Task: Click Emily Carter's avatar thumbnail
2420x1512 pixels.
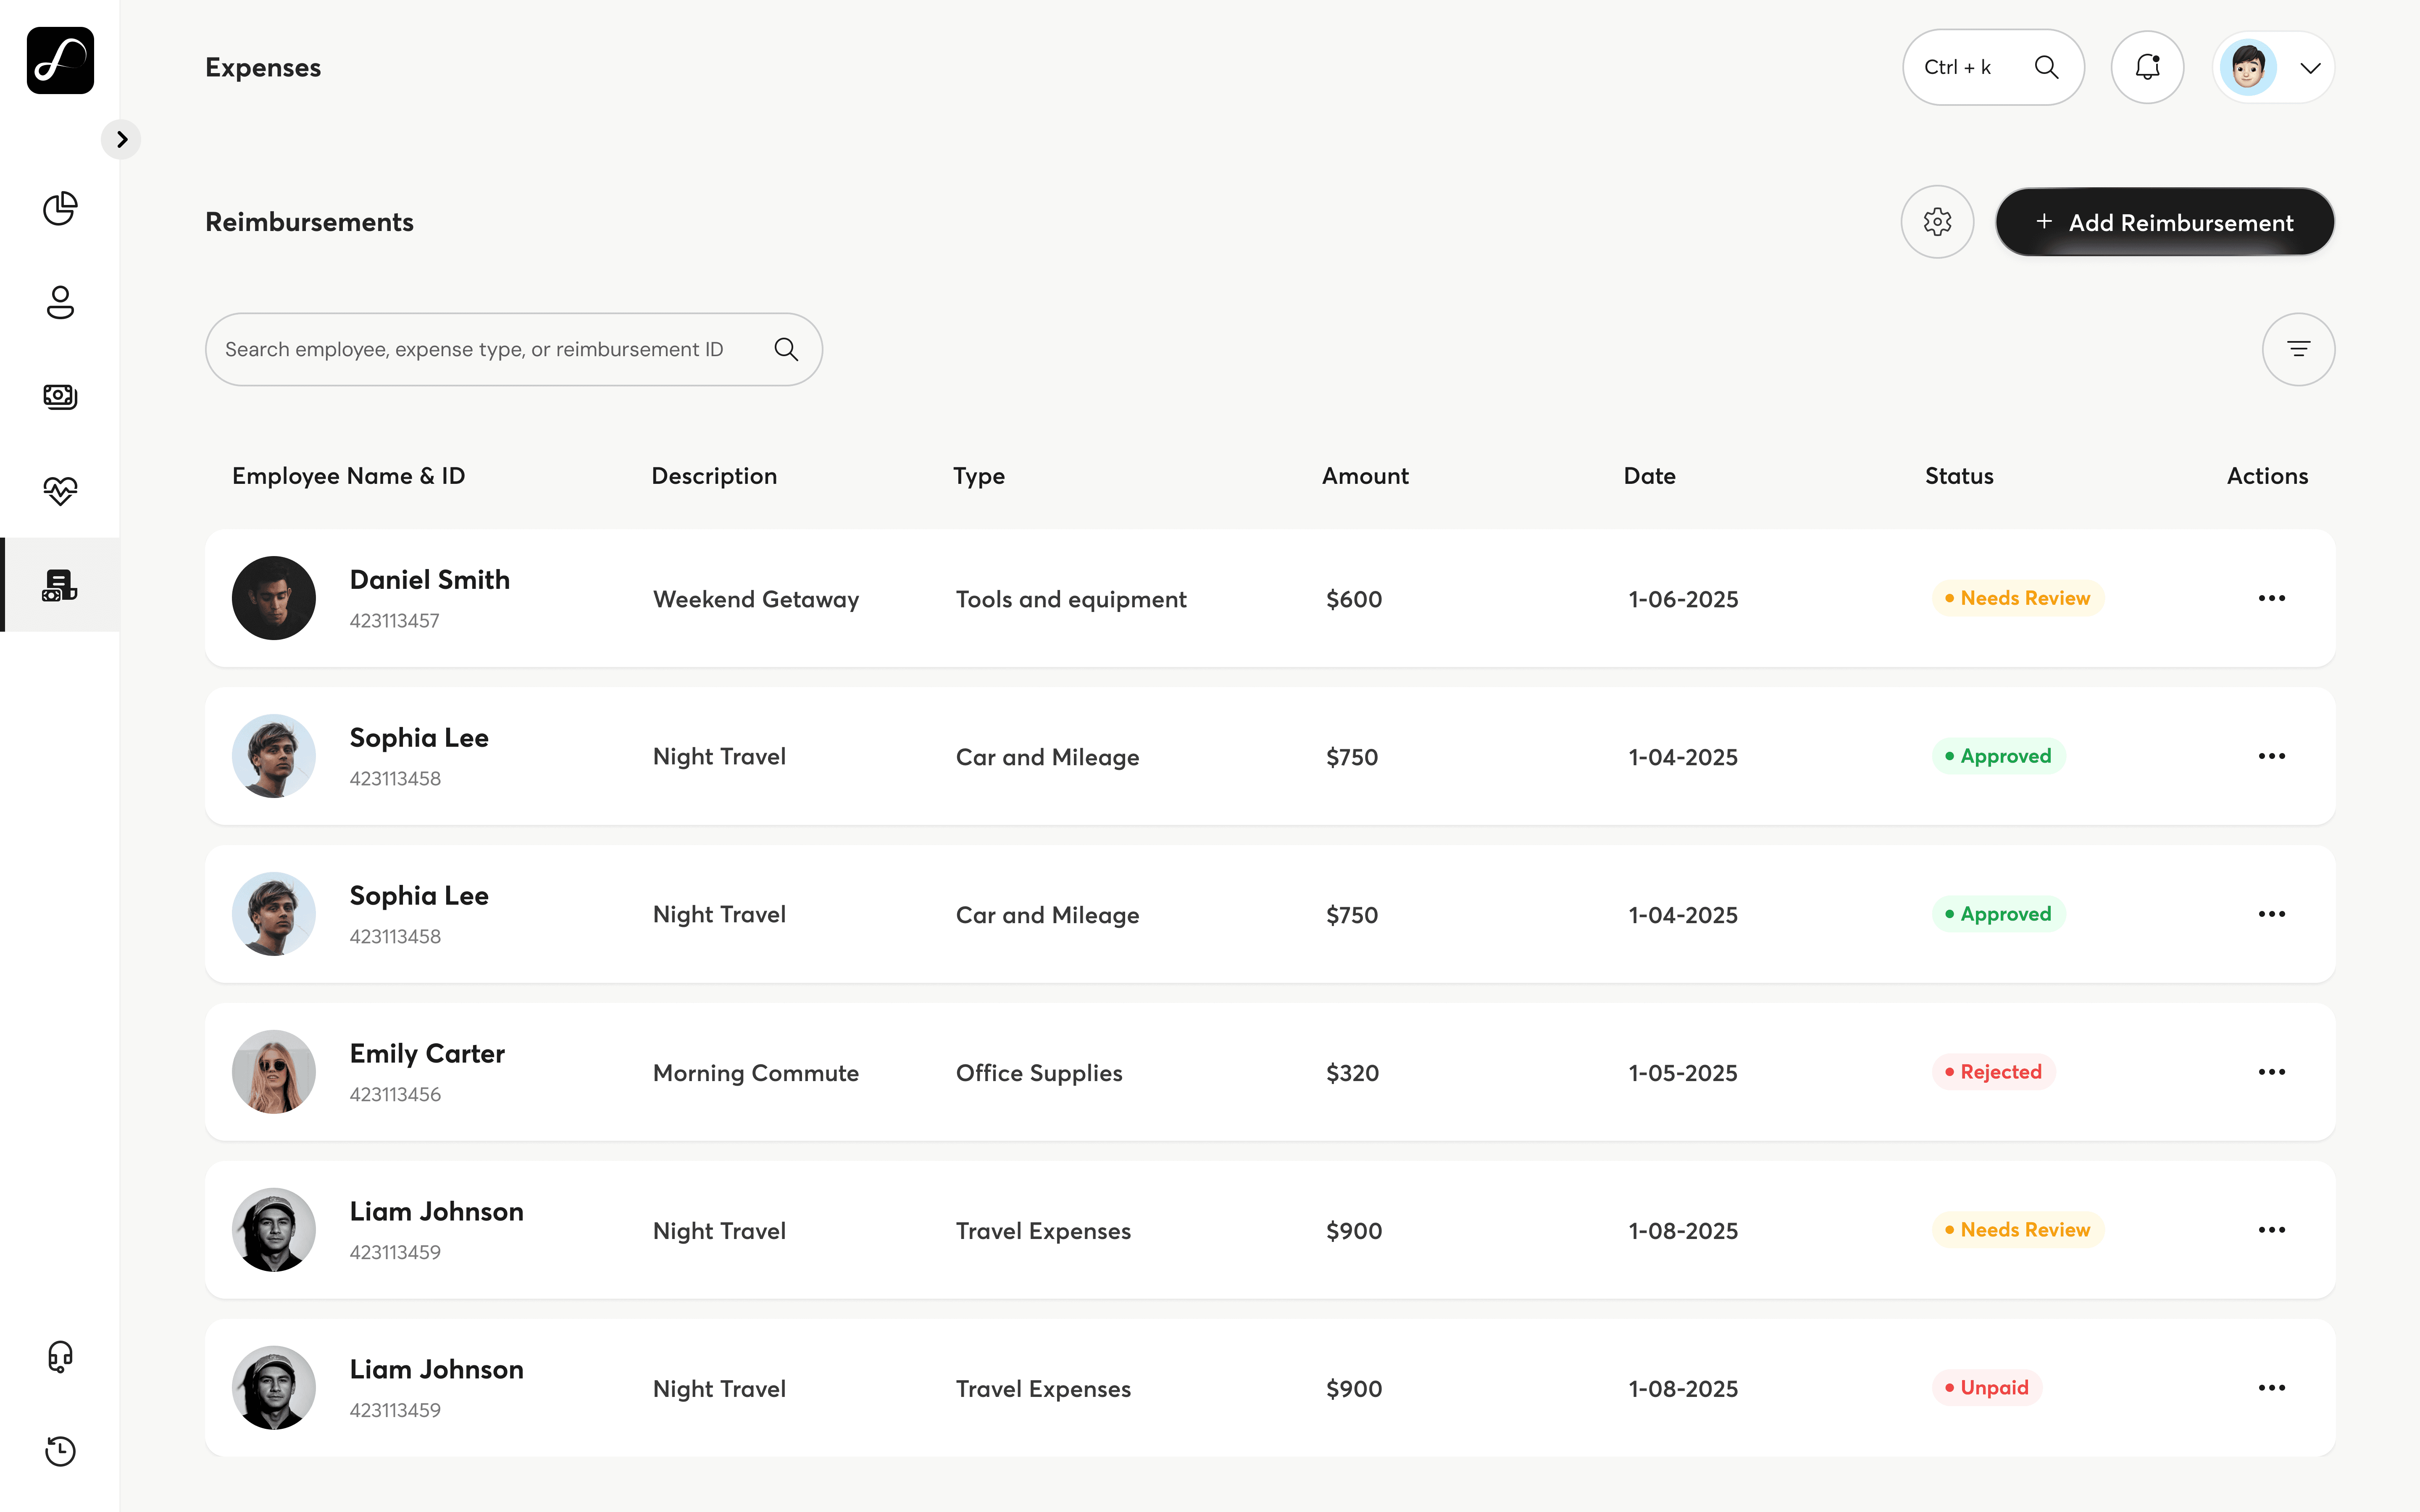Action: click(x=274, y=1072)
